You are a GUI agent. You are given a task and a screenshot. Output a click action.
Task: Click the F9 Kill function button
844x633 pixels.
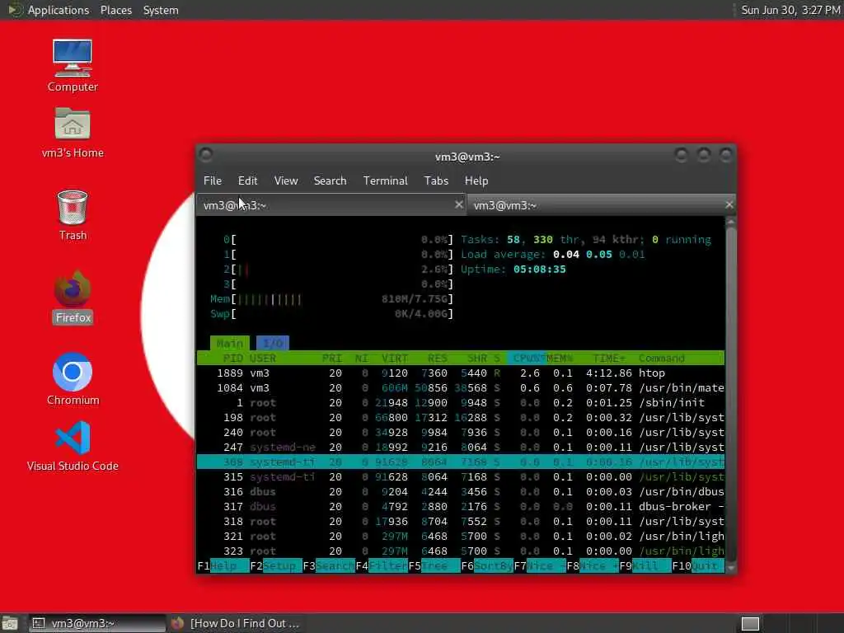[x=645, y=565]
